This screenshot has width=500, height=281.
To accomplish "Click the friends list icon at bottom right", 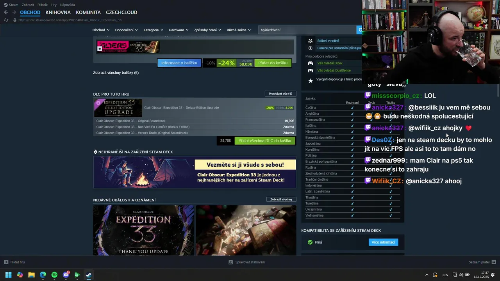I will pyautogui.click(x=494, y=262).
